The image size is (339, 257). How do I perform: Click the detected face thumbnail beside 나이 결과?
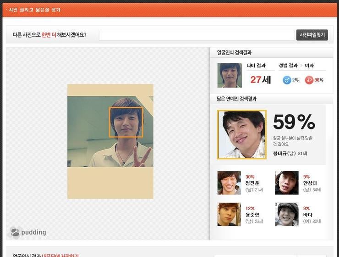click(x=230, y=75)
